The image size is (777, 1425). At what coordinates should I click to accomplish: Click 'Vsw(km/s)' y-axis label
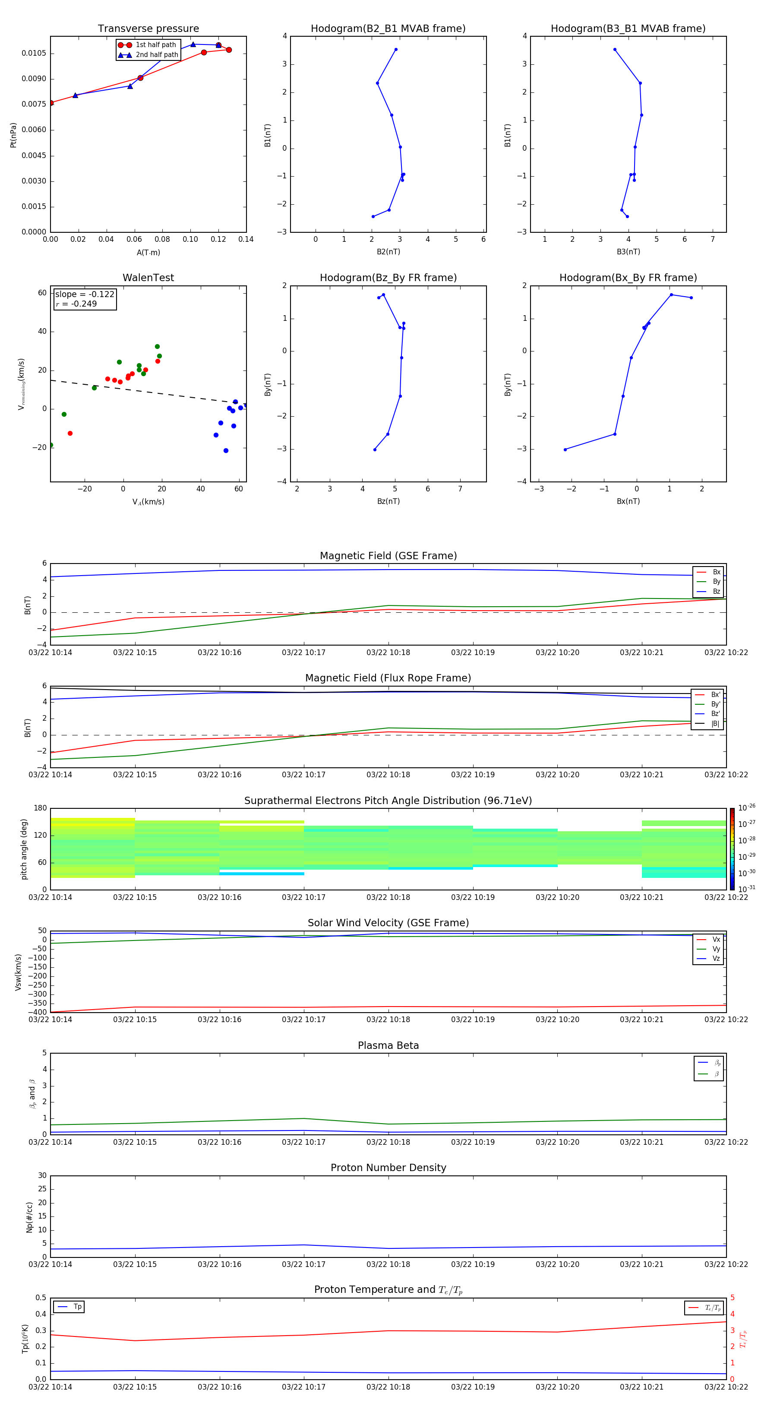(18, 972)
